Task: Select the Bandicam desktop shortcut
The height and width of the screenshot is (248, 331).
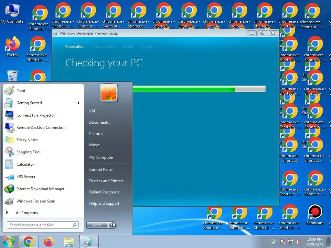Action: coord(315,214)
